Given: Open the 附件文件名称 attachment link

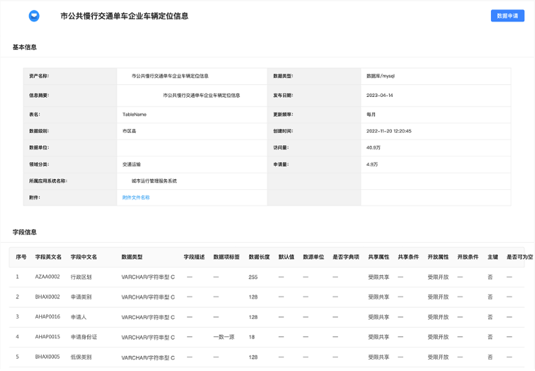Looking at the screenshot, I should pyautogui.click(x=136, y=197).
